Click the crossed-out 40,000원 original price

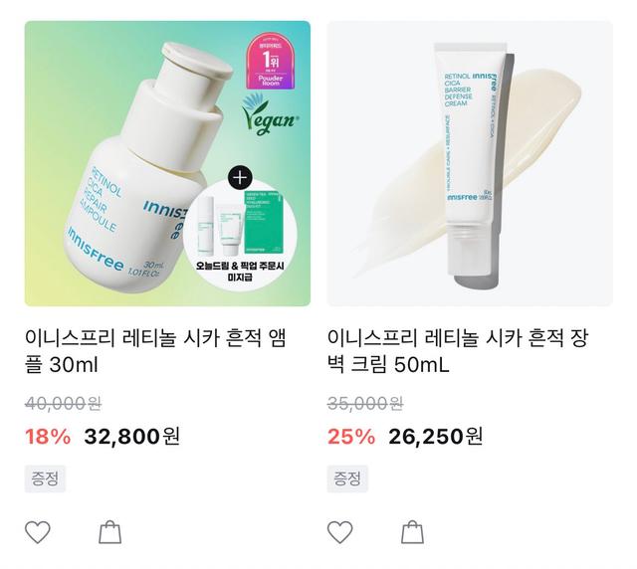pos(63,404)
